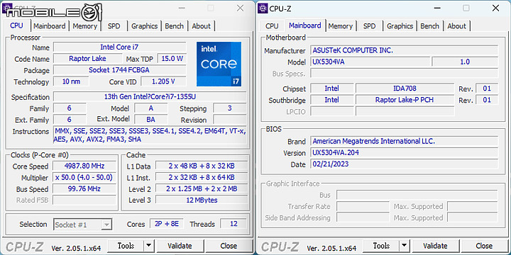Click manufacturer ASUSTeK COMPUTER INC. field
The width and height of the screenshot is (511, 255).
point(404,50)
